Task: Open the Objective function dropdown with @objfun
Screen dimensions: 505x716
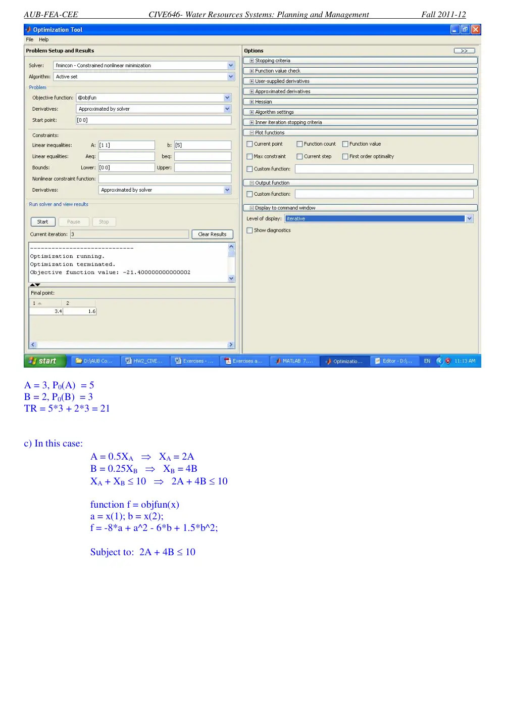Action: (x=154, y=98)
